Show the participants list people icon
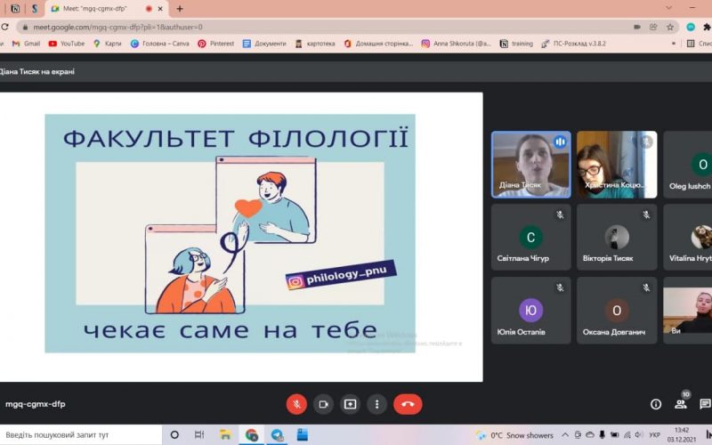Screen dimensions: 712x445 (x=681, y=404)
